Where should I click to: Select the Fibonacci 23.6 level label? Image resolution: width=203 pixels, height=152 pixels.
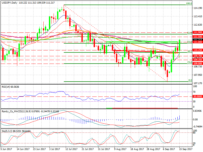click(x=189, y=62)
